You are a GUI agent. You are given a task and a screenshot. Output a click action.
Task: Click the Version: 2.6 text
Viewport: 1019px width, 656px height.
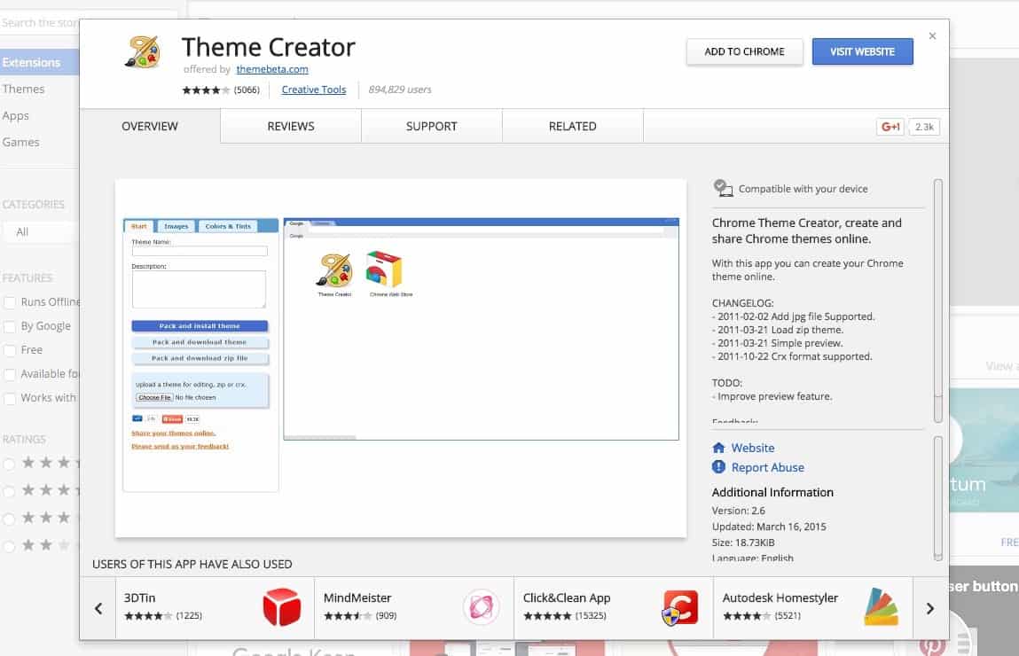click(x=738, y=511)
